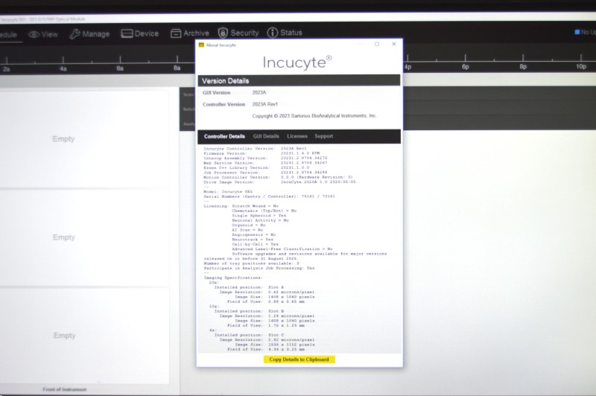Screen dimensions: 596x396
Task: Select the Controller Details tab
Action: [224, 136]
